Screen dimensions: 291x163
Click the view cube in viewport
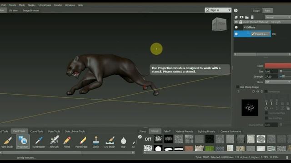coord(219,24)
